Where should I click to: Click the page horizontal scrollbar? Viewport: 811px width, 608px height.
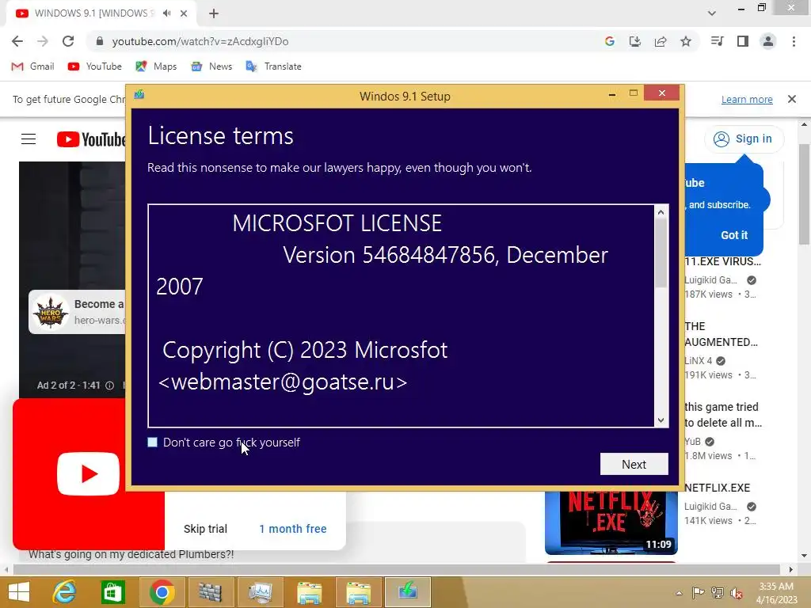396,570
